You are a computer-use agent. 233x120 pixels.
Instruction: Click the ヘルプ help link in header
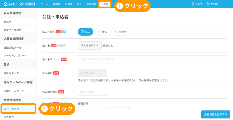[196, 4]
